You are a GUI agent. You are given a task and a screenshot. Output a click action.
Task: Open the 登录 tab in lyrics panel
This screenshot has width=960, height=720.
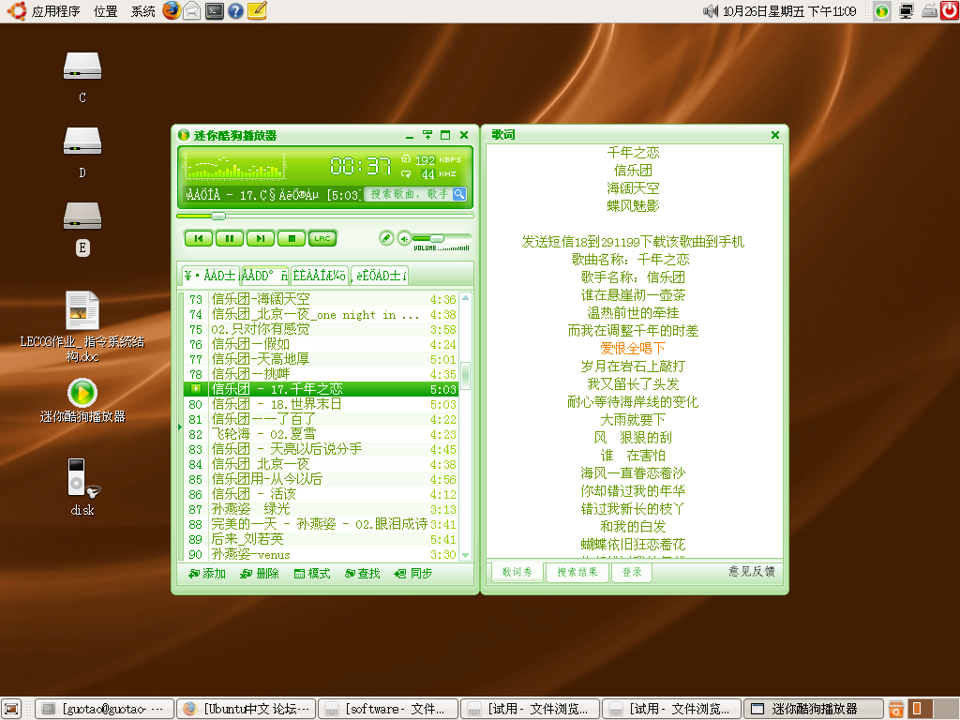click(x=632, y=572)
